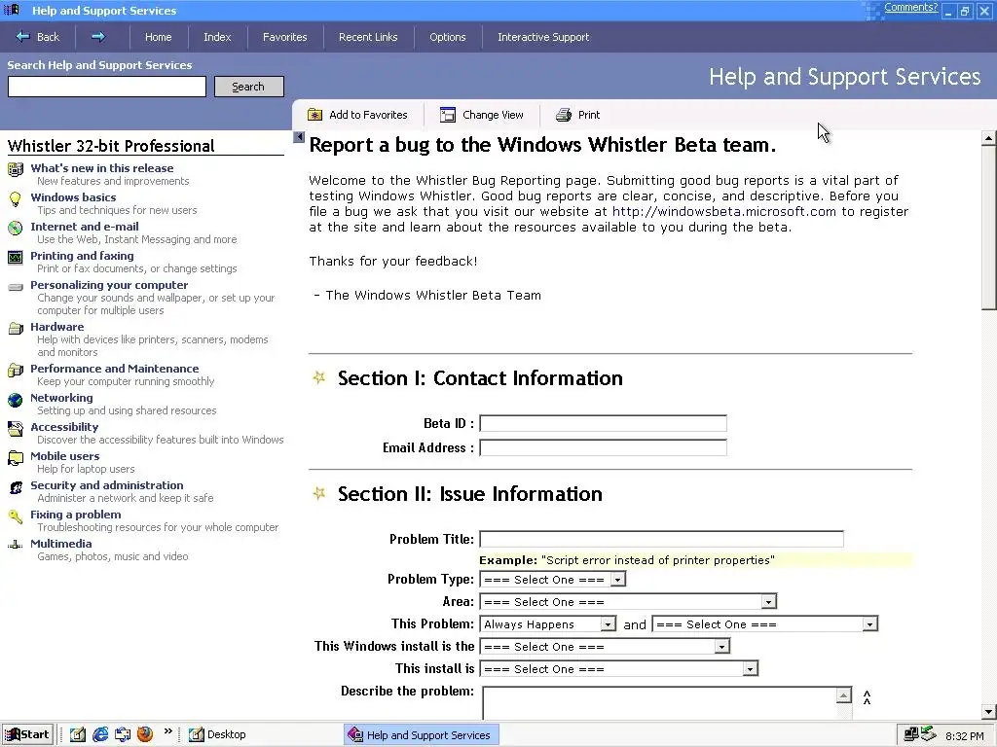Click the Comments? link
The height and width of the screenshot is (747, 997).
tap(910, 7)
